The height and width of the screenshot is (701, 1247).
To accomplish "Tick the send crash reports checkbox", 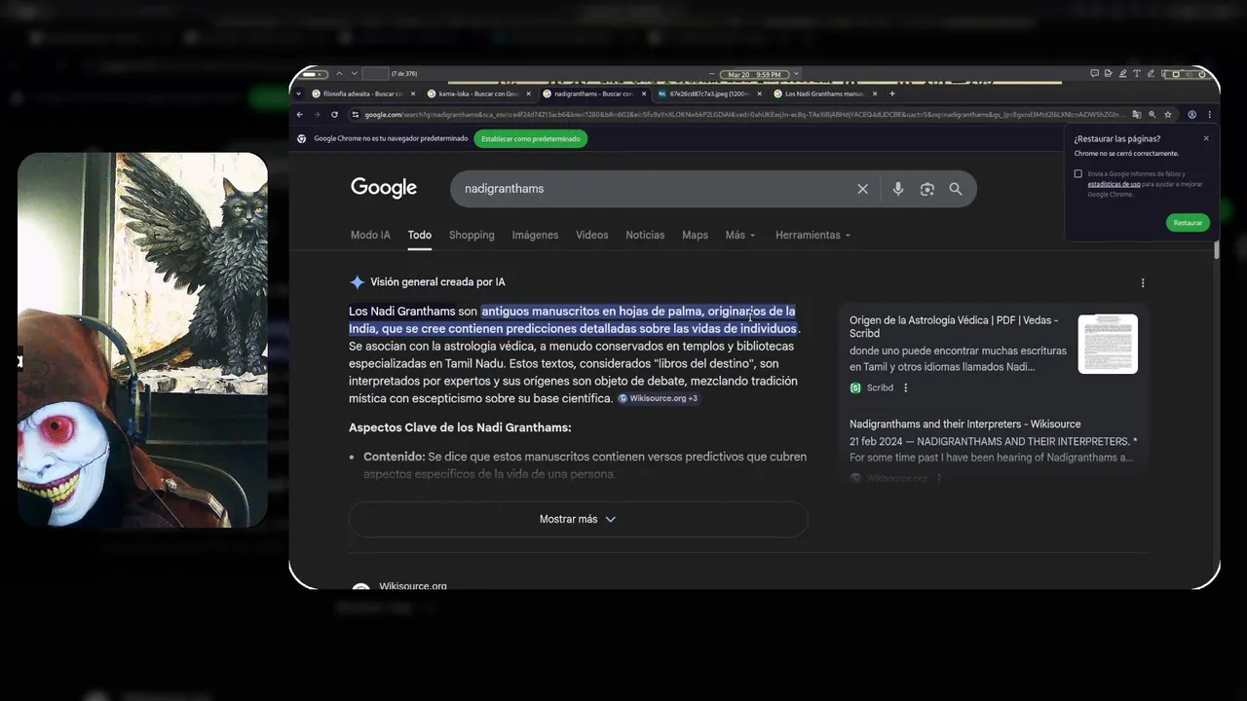I will tap(1078, 174).
